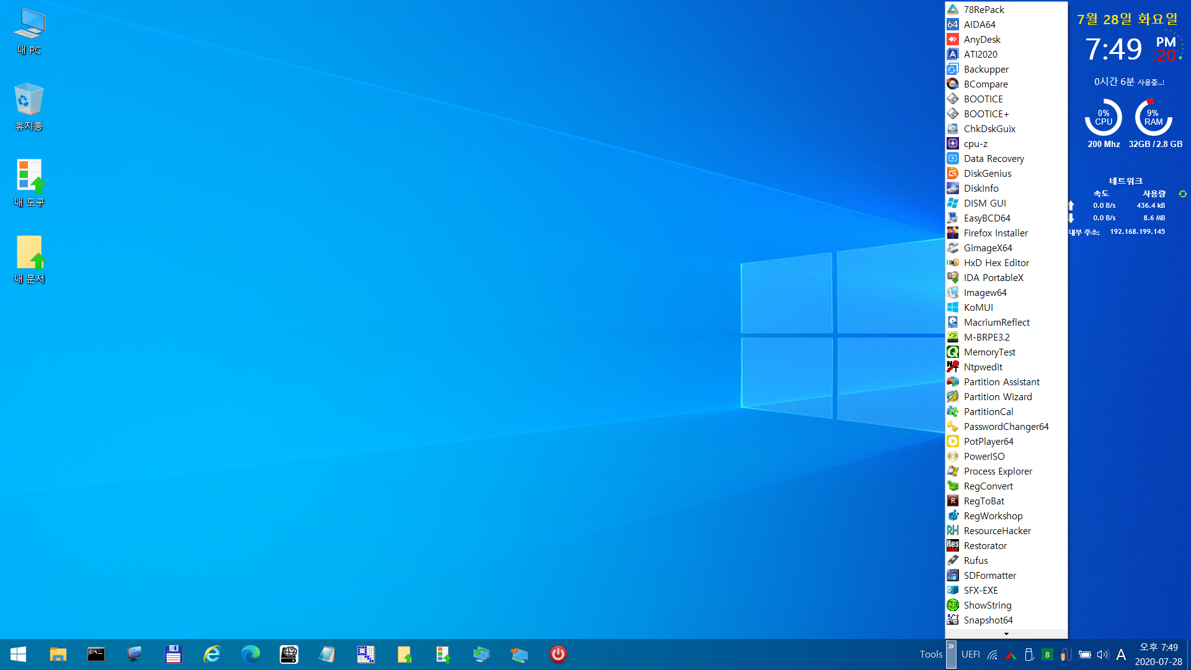The width and height of the screenshot is (1191, 670).
Task: Click the Tools toolbar label
Action: point(930,654)
